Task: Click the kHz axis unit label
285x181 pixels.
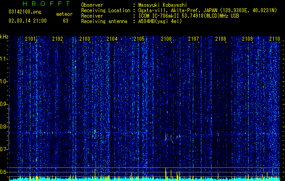Action: [4, 37]
